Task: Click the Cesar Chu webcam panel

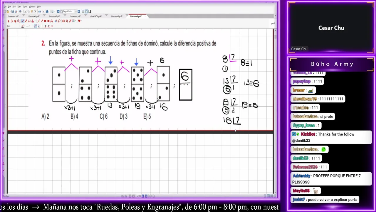Action: 331,28
